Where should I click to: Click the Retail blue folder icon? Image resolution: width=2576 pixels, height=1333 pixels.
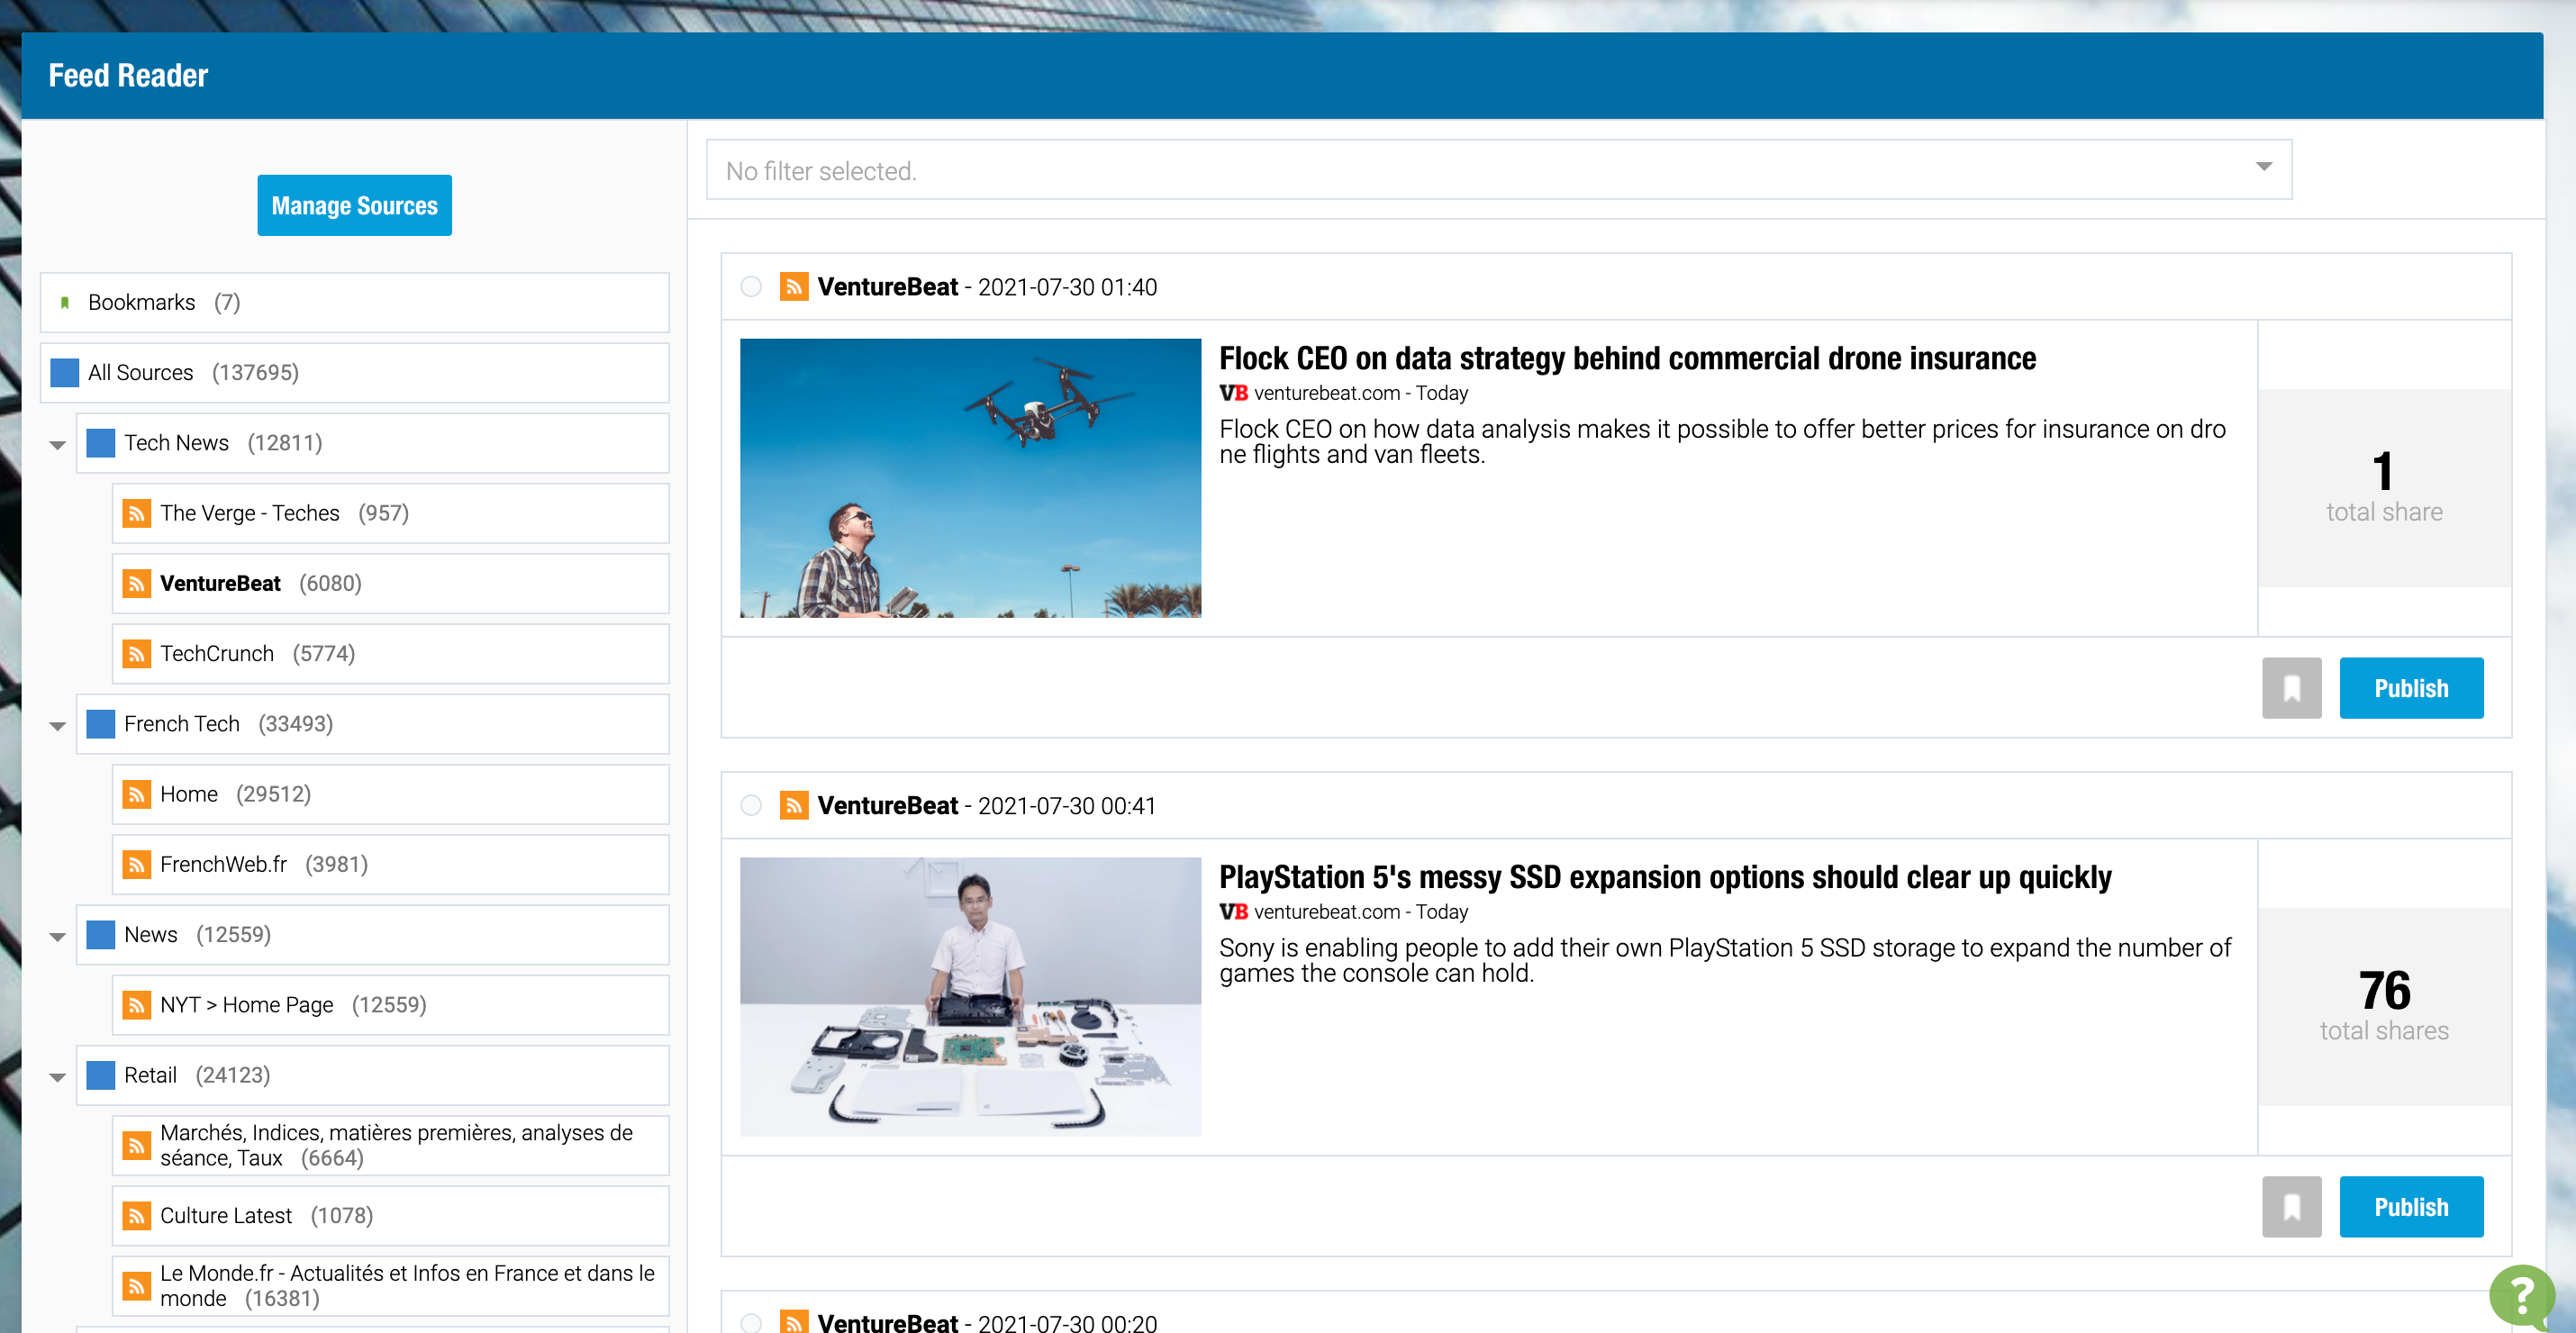(x=101, y=1076)
